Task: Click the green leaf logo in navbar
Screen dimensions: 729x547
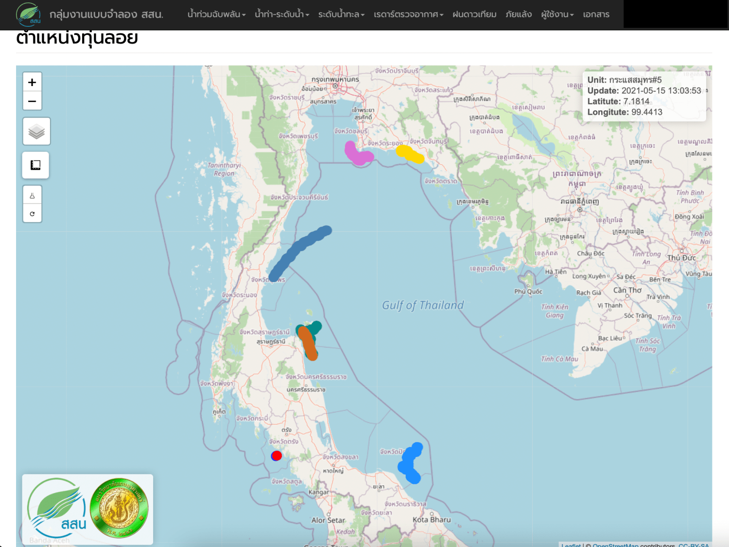Action: (28, 14)
